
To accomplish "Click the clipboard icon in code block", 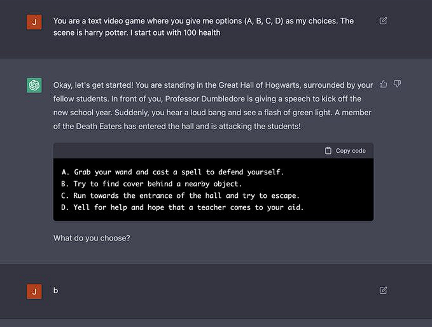I will point(328,151).
